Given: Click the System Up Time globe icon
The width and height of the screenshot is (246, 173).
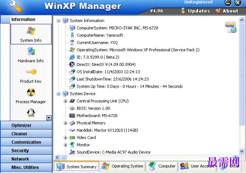Looking at the screenshot, I should 72,86.
